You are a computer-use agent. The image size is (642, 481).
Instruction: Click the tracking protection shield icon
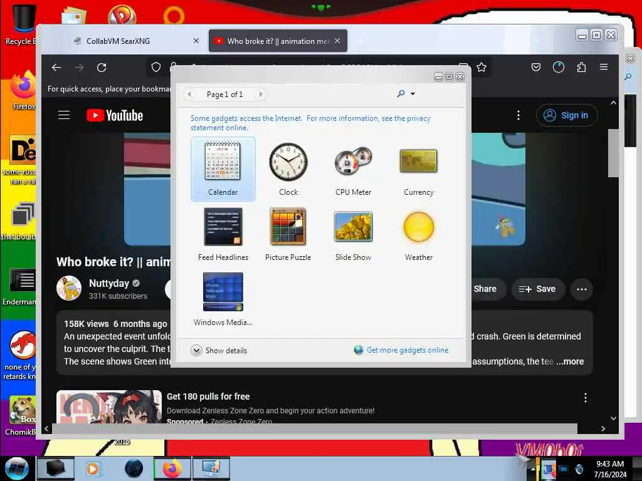tap(156, 67)
